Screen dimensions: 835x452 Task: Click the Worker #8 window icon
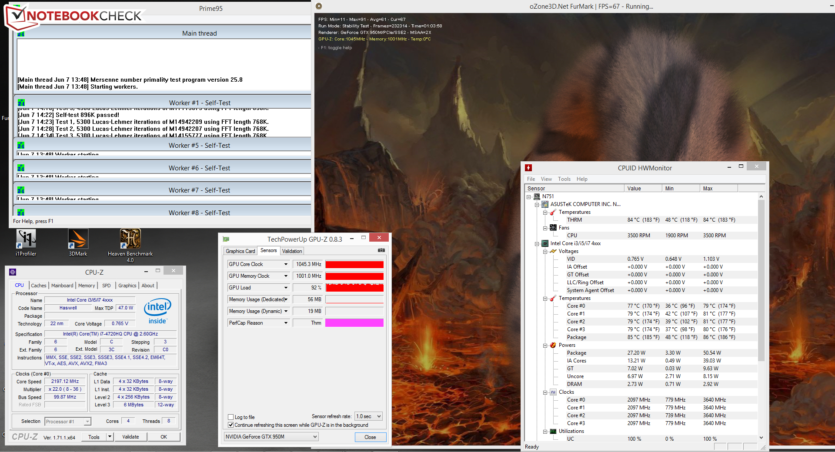21,213
